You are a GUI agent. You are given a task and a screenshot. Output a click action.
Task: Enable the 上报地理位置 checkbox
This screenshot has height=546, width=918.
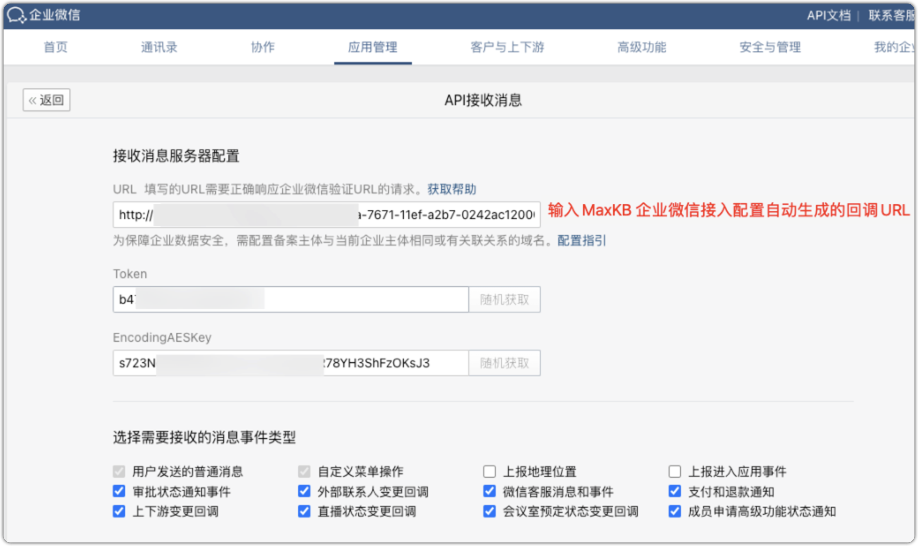coord(489,471)
